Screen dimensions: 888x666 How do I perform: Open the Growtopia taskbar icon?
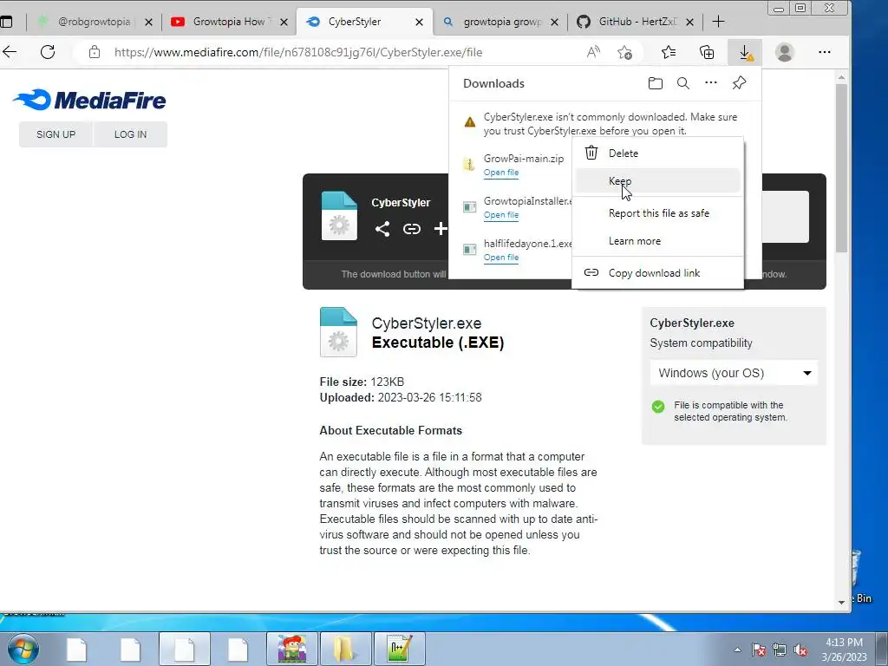point(292,649)
